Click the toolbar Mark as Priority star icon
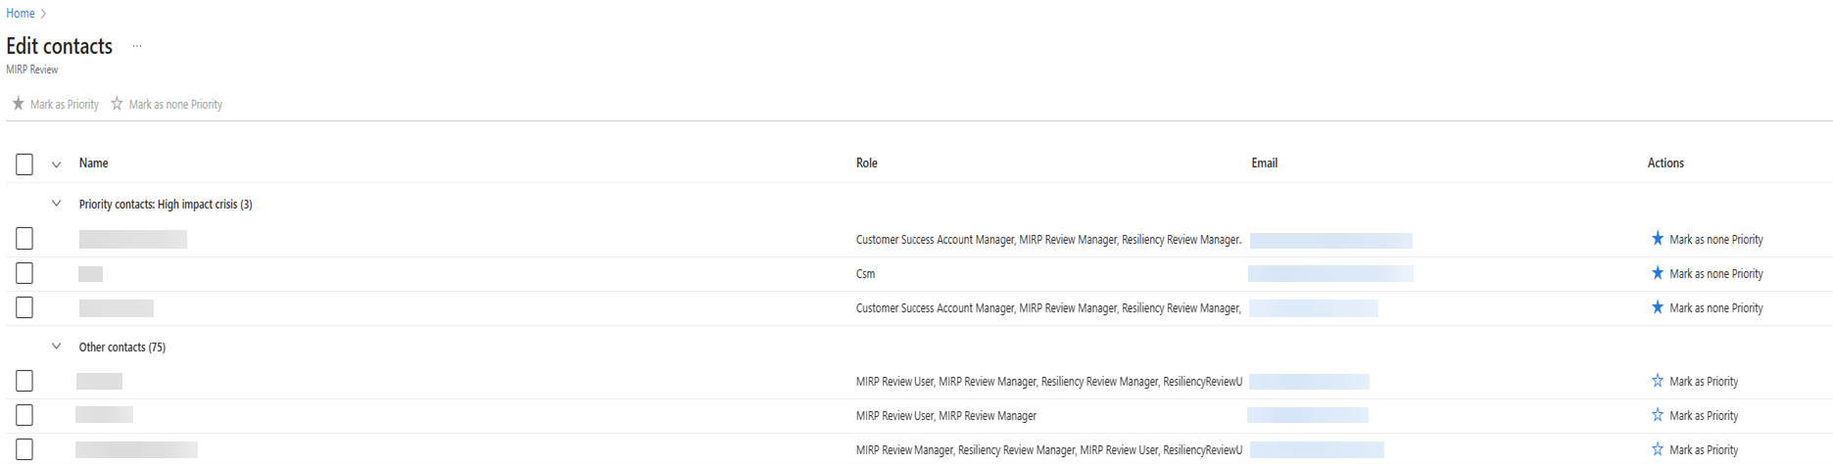This screenshot has width=1833, height=464. (18, 104)
